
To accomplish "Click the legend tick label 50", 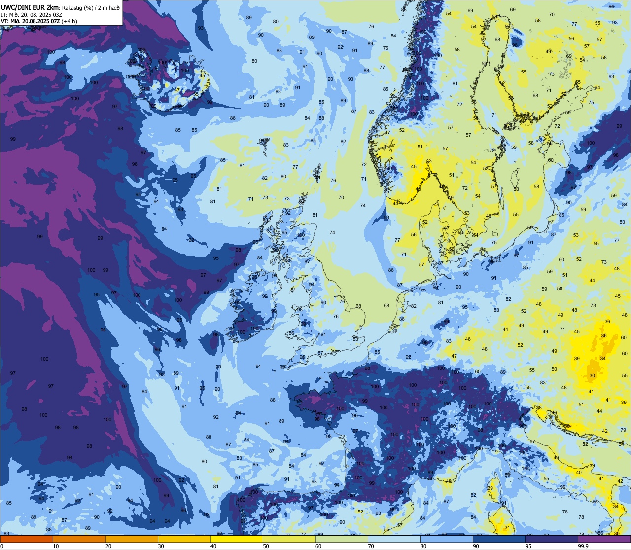I will pos(266,546).
